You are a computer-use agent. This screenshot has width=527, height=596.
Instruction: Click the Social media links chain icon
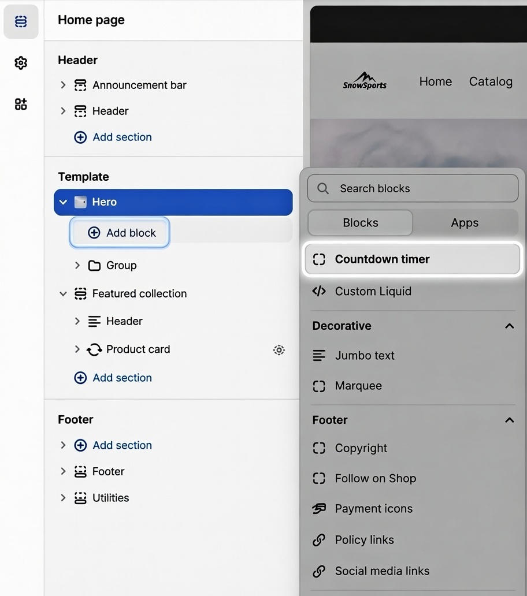click(318, 571)
